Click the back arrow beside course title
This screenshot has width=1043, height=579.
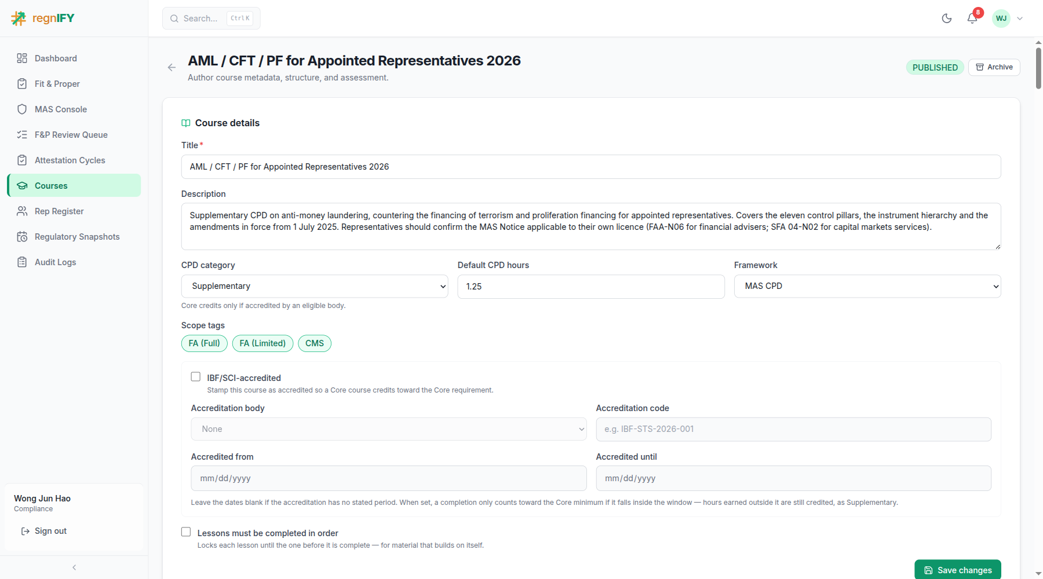click(x=172, y=68)
